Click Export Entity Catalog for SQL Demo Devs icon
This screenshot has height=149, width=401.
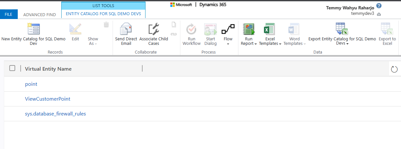pyautogui.click(x=342, y=29)
